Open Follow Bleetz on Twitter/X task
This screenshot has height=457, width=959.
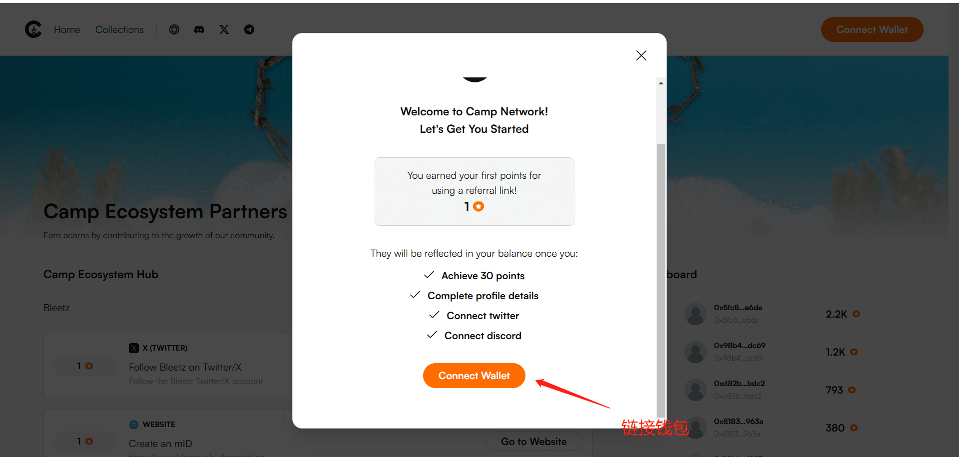185,367
